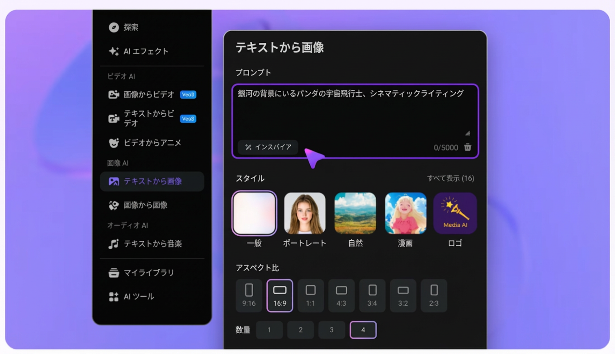615x354 pixels.
Task: Choose the ポートレート style thumbnail
Action: coord(305,213)
